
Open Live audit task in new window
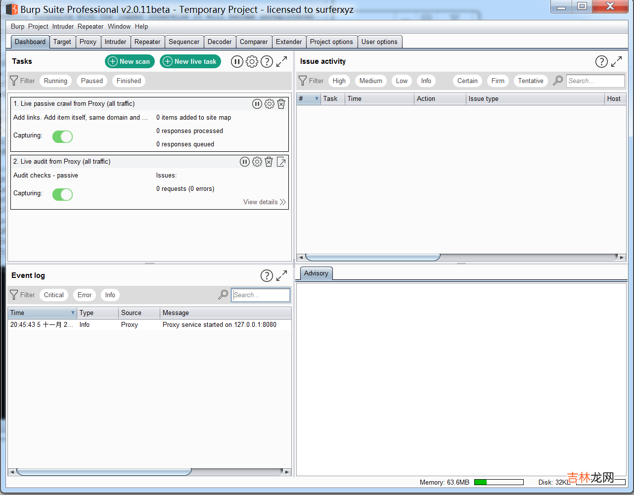(281, 162)
